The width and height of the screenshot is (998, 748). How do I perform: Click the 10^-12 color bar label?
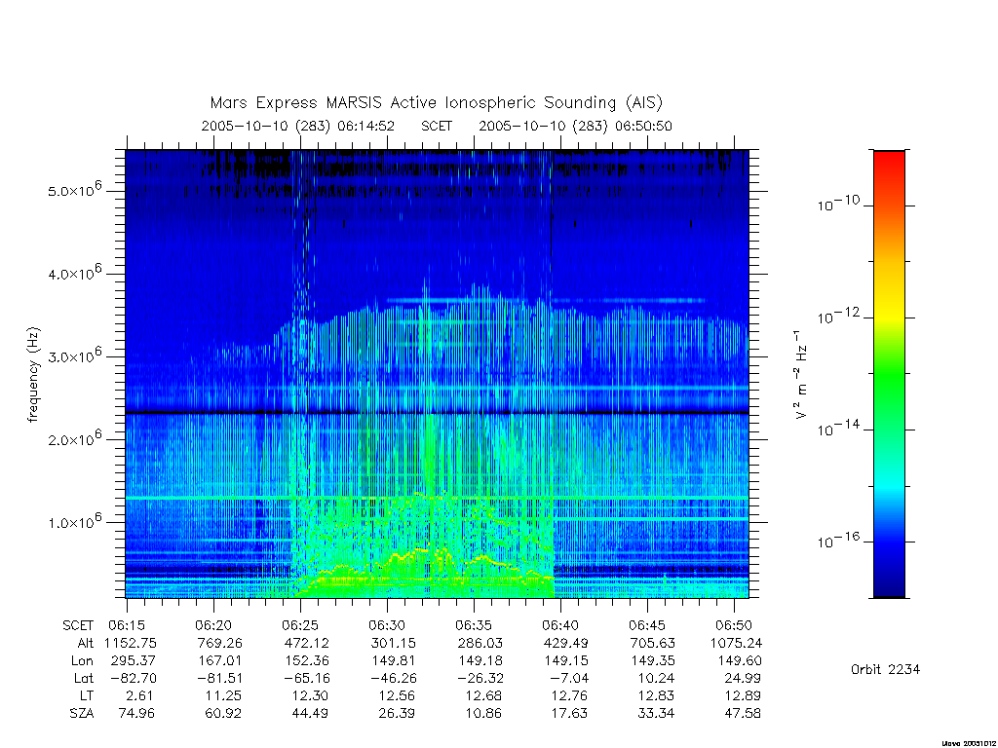click(x=838, y=316)
